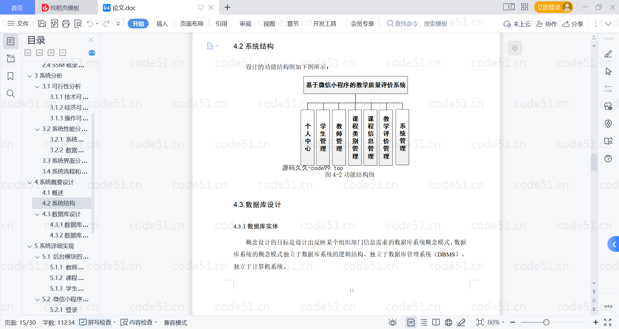Click the 协作 button

coord(547,24)
